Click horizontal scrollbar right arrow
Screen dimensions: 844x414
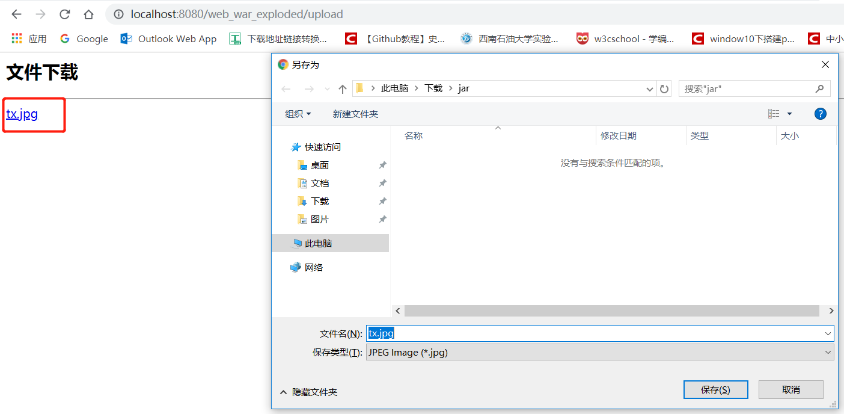pyautogui.click(x=831, y=310)
